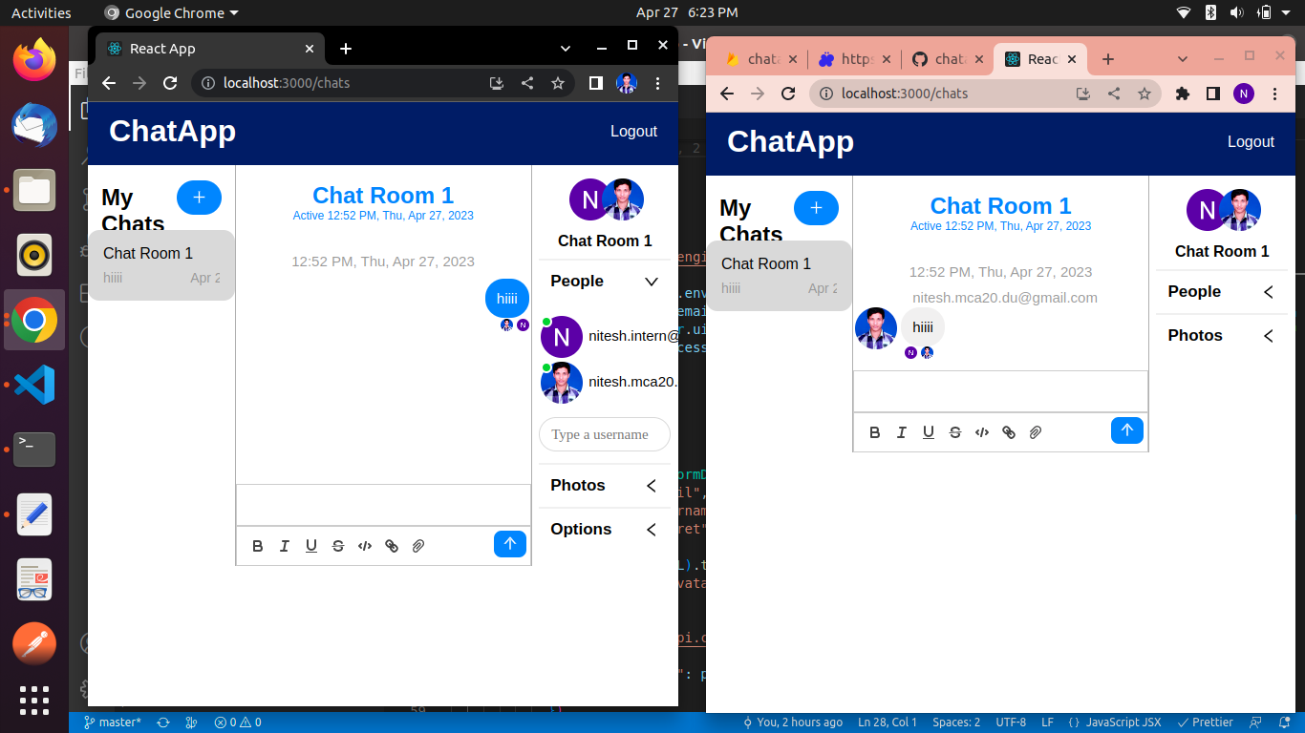Click address bar URL in right window
Image resolution: width=1305 pixels, height=733 pixels.
905,94
